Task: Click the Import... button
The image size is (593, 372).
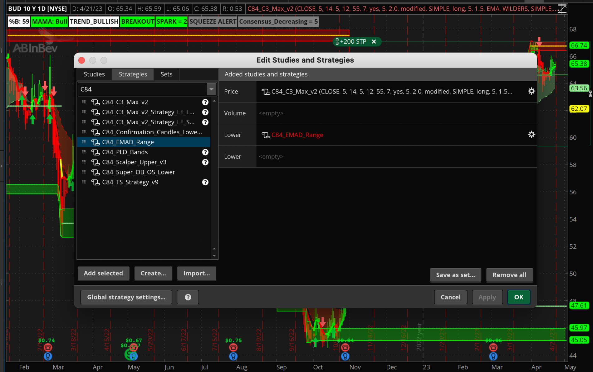Action: coord(197,273)
